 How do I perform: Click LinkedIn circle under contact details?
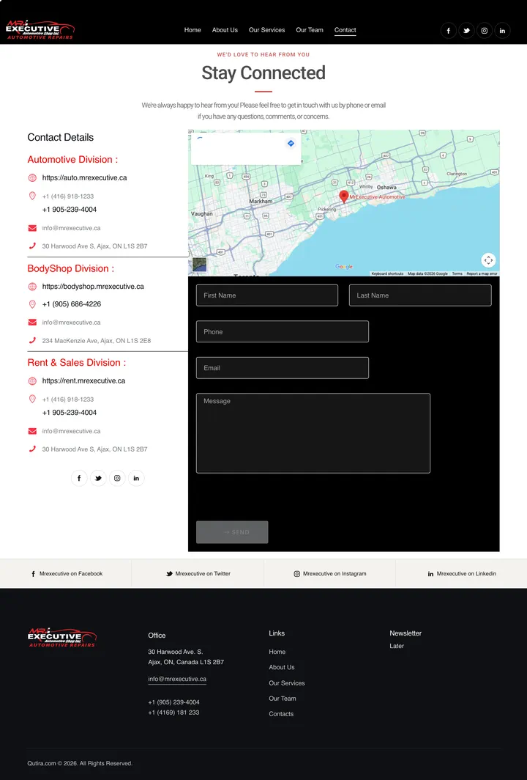136,478
